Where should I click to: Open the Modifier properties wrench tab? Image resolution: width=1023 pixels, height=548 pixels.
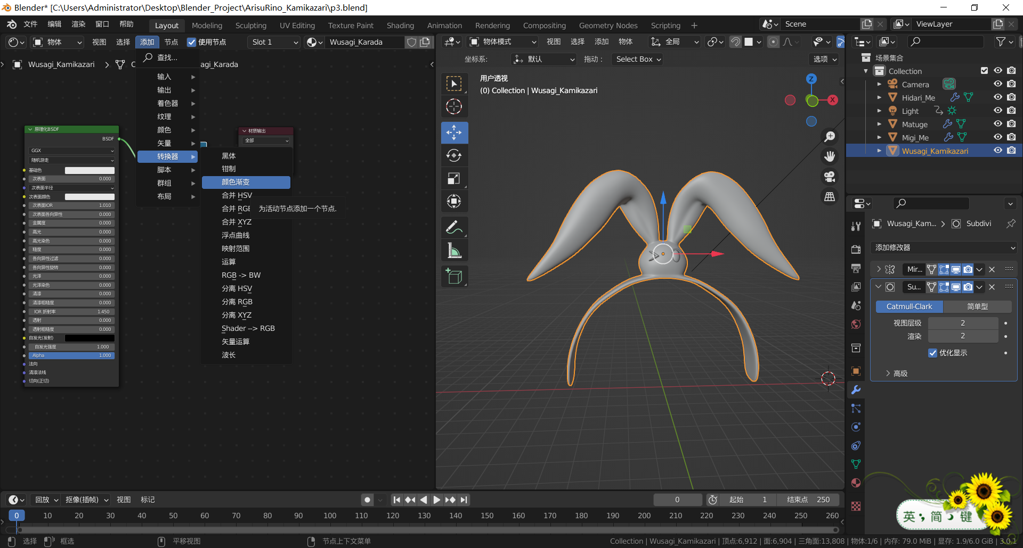(856, 390)
